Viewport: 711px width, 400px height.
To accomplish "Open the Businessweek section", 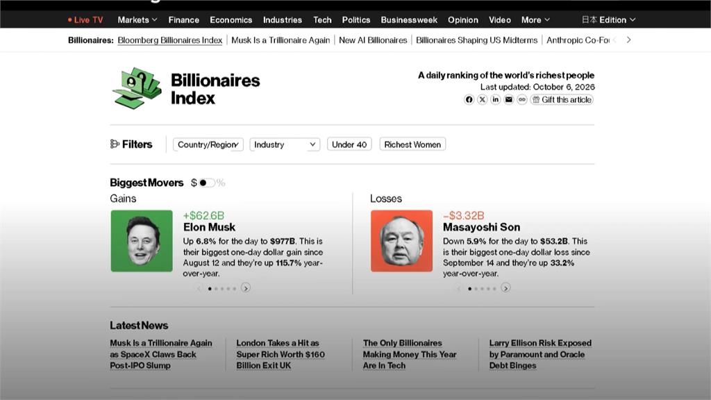I will [x=409, y=20].
